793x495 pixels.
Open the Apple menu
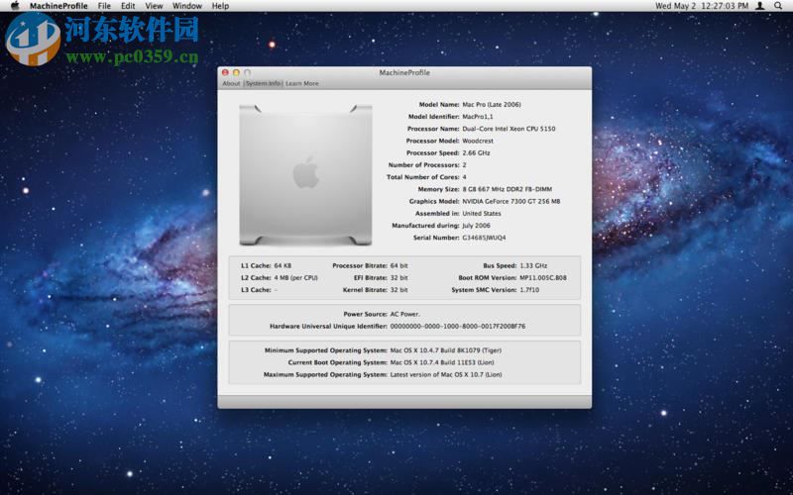(15, 6)
